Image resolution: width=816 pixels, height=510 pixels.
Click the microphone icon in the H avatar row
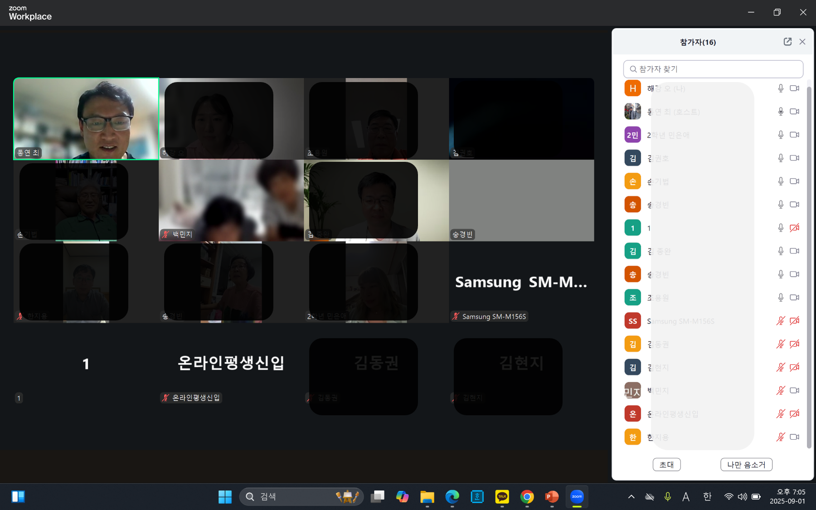click(781, 88)
